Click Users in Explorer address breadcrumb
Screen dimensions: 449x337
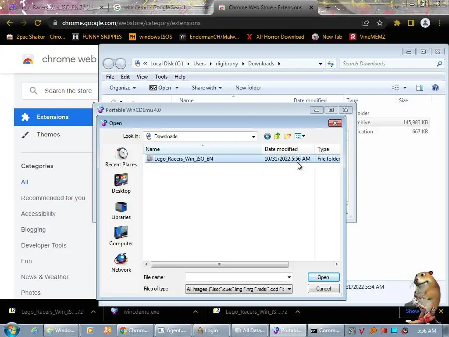(x=200, y=64)
